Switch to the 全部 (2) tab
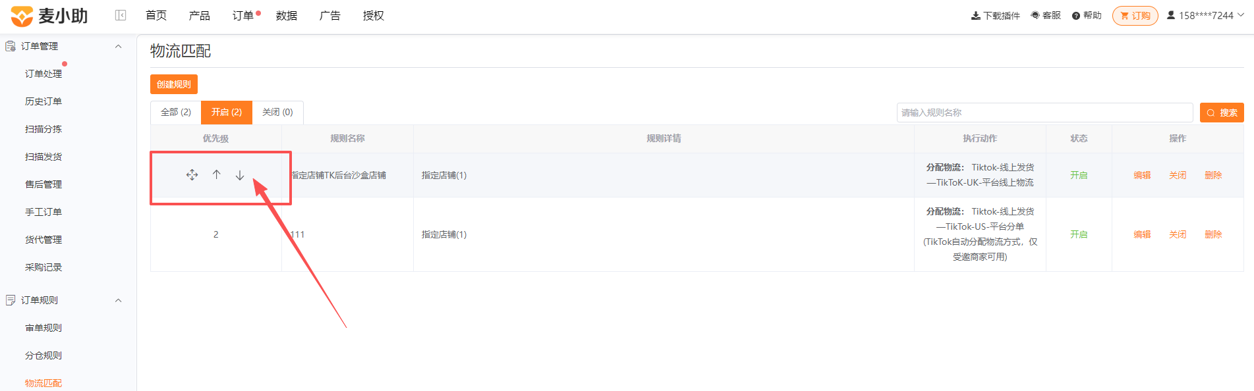 pyautogui.click(x=176, y=113)
